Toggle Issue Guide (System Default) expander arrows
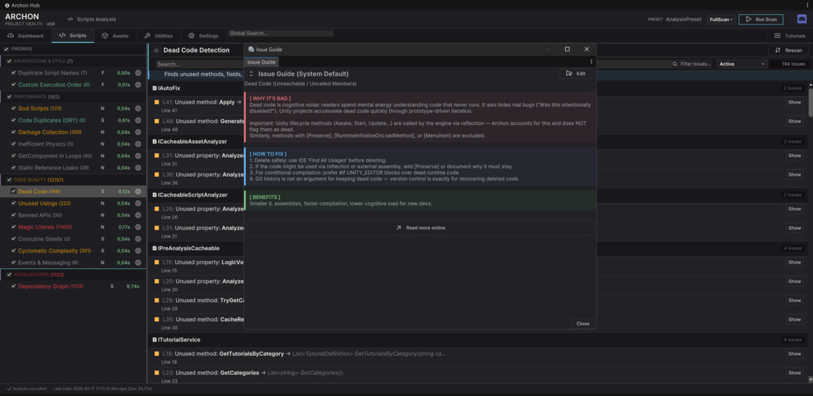 point(251,74)
